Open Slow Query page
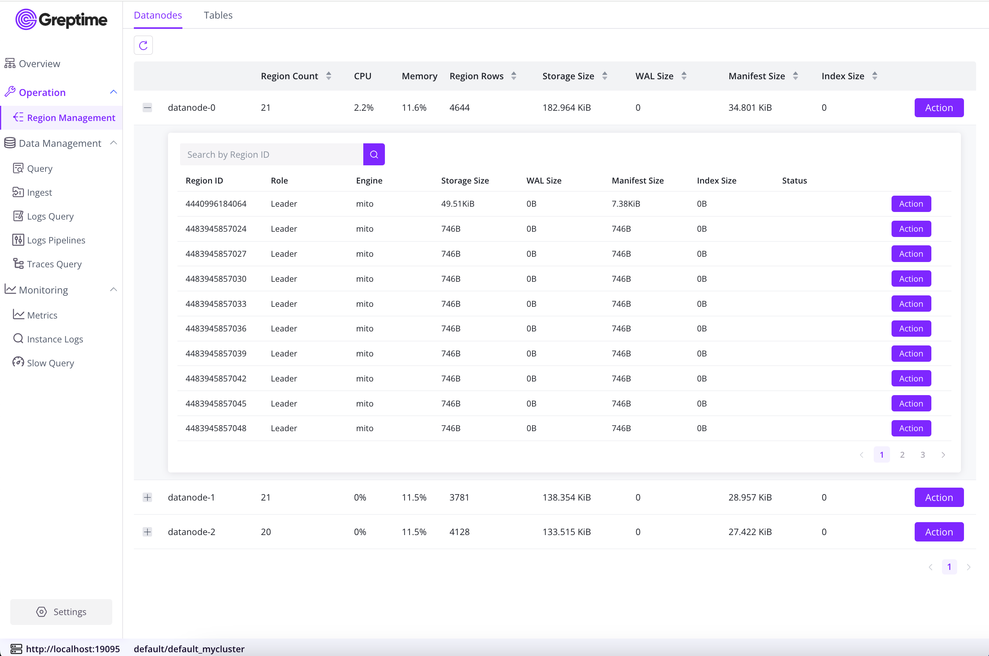Image resolution: width=989 pixels, height=656 pixels. (50, 363)
